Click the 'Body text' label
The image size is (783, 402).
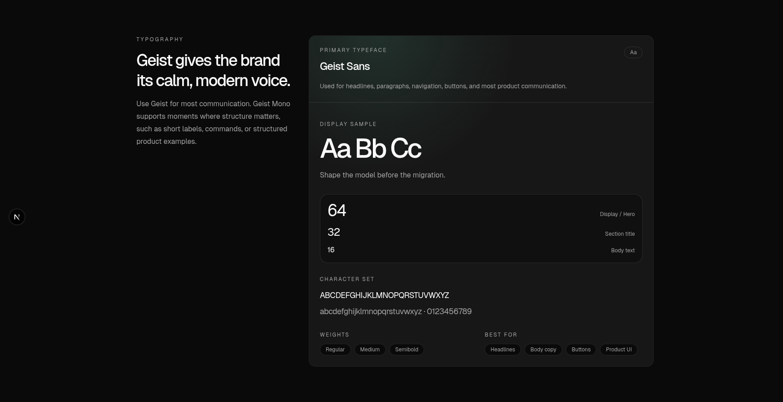coord(623,251)
